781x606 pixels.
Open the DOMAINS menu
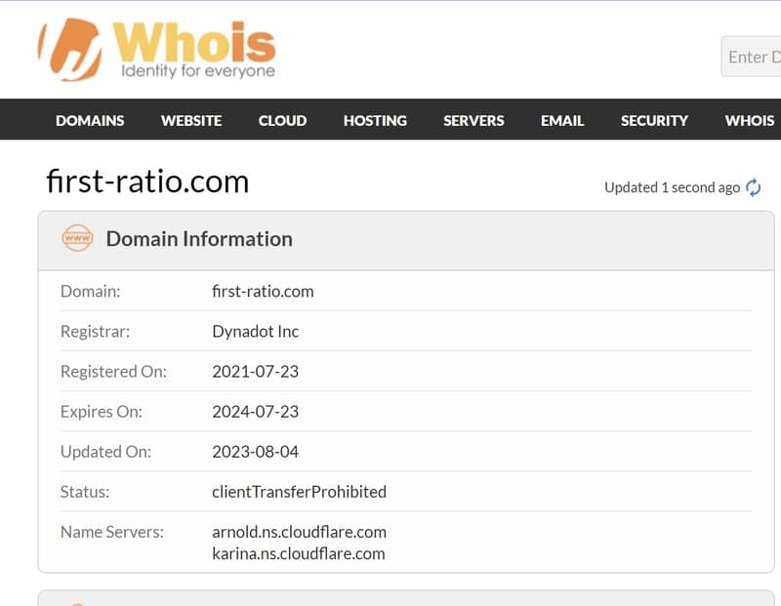(x=90, y=120)
